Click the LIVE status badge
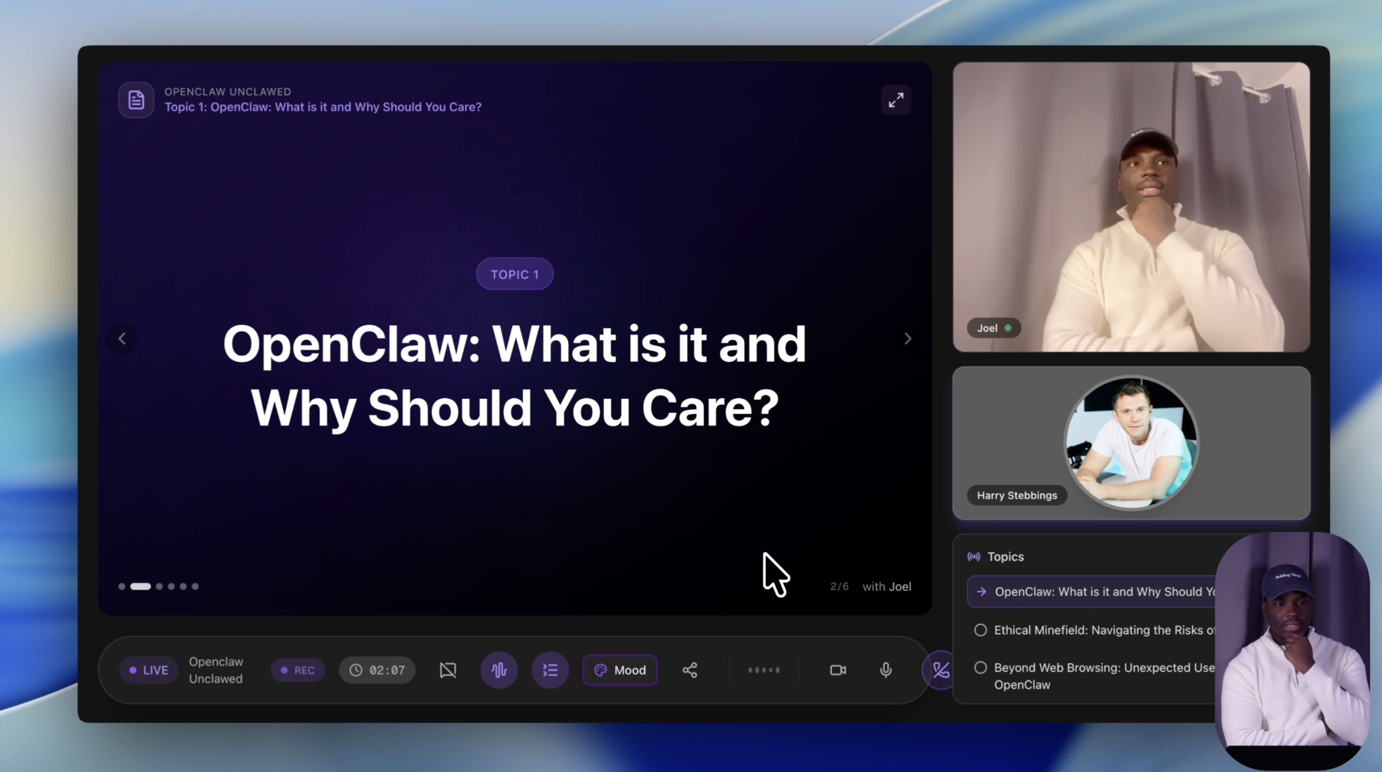Screen dimensions: 1382x772 point(149,670)
